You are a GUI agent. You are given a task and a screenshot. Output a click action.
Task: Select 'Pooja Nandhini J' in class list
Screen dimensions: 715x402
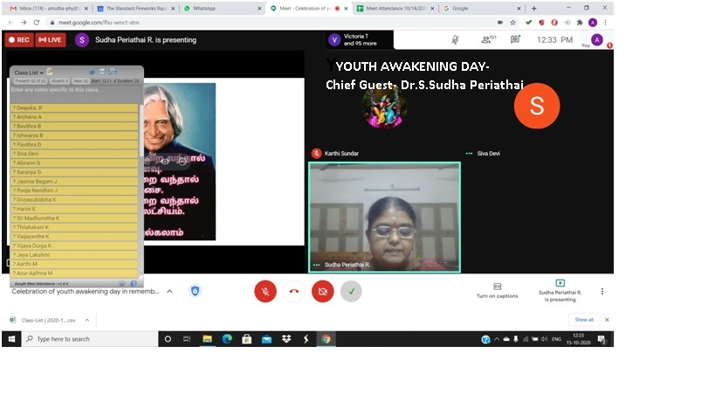(x=74, y=191)
